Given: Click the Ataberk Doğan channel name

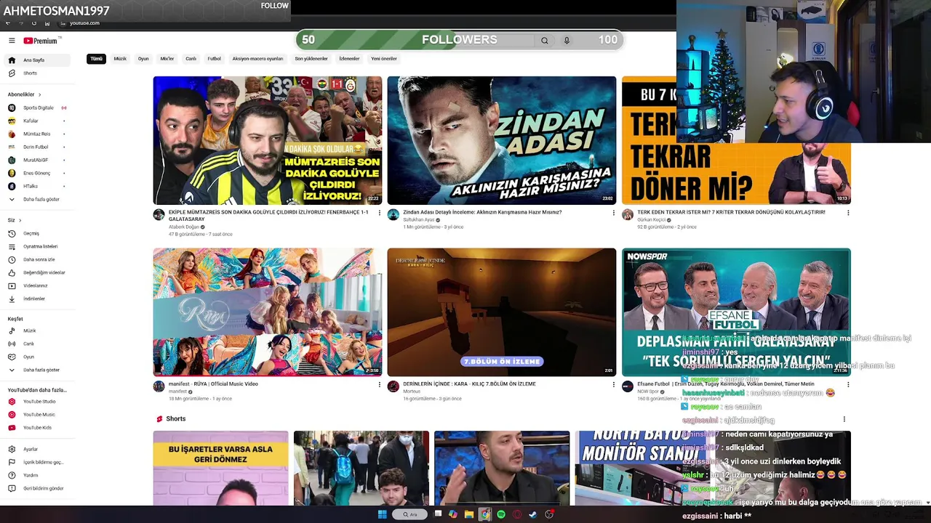Looking at the screenshot, I should click(184, 227).
